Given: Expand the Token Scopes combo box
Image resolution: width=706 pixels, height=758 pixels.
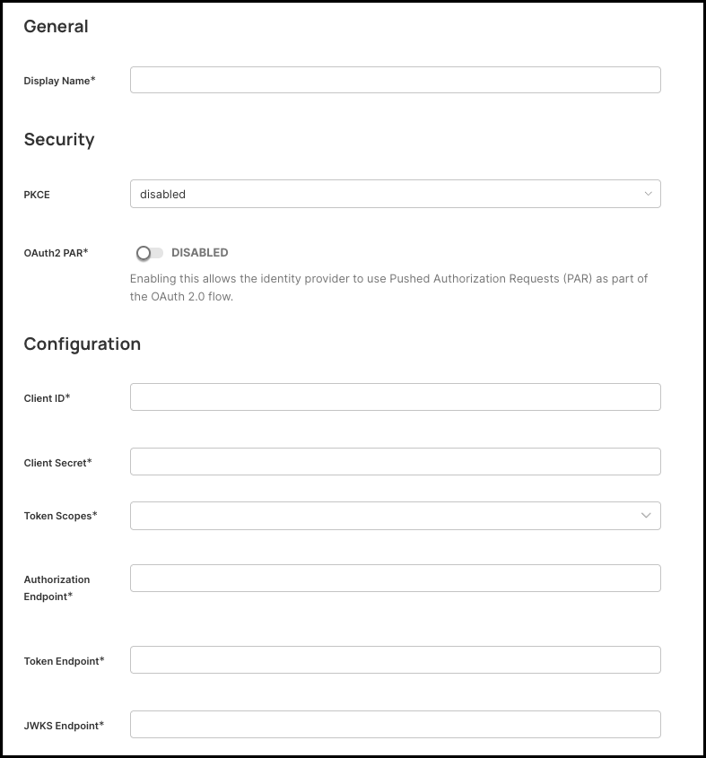Looking at the screenshot, I should tap(386, 516).
